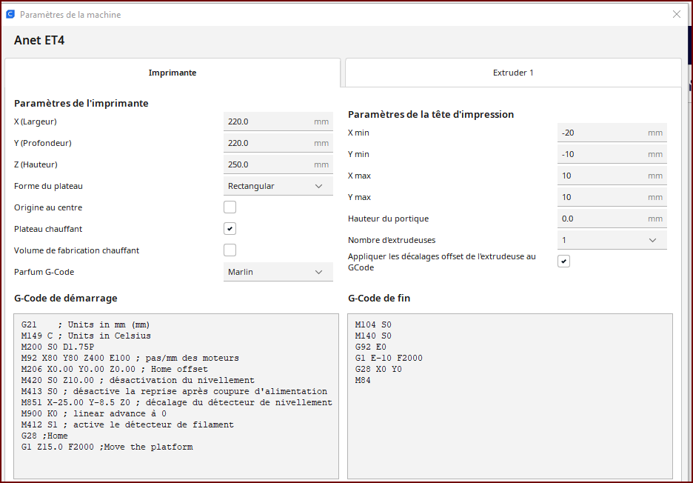Click the M851 décalage du détecteur line
693x483 pixels.
tap(176, 402)
